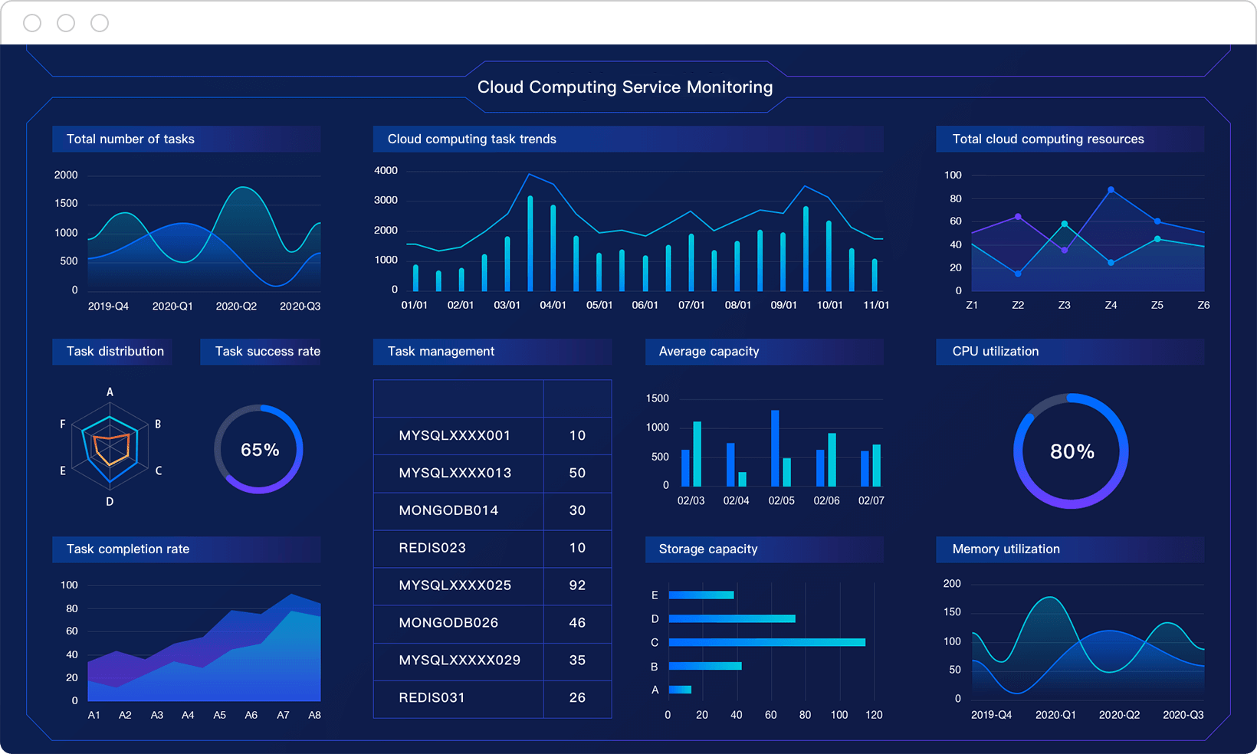Select the MYSQLXXXX001 table row
Screen dimensions: 1257x754
click(x=492, y=435)
